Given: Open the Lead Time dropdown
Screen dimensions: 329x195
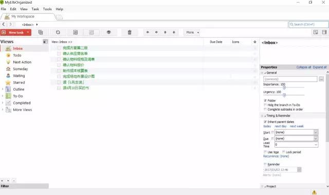Looking at the screenshot, I should (316, 145).
